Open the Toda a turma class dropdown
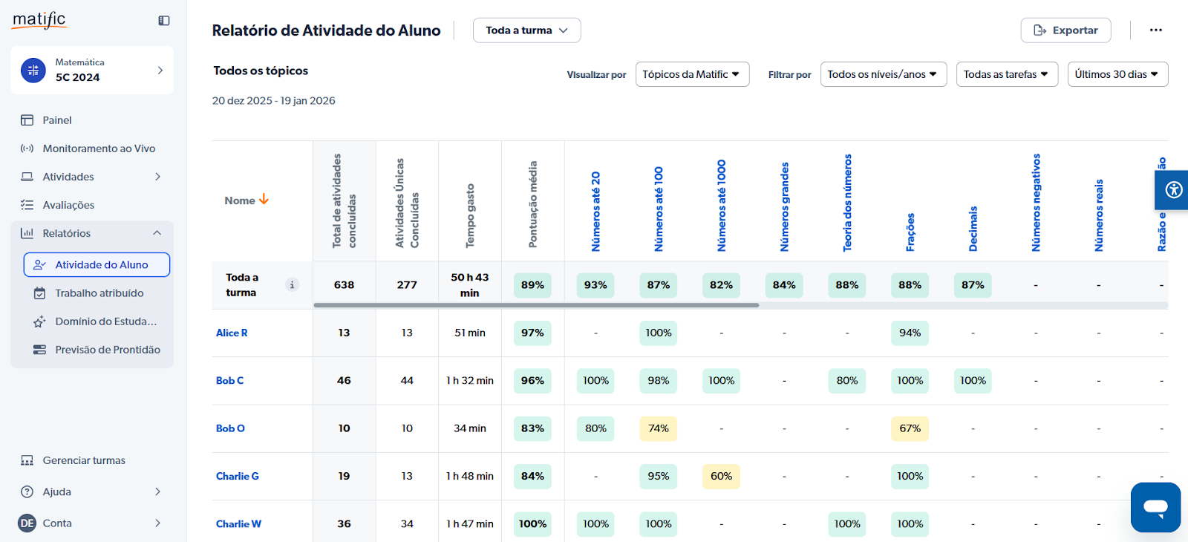 [x=526, y=30]
